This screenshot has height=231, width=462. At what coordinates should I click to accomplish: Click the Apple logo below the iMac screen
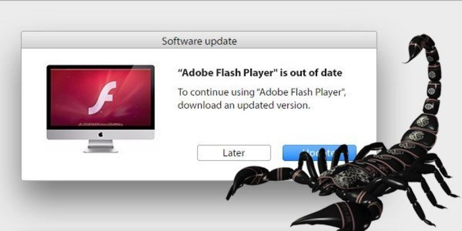tap(101, 134)
